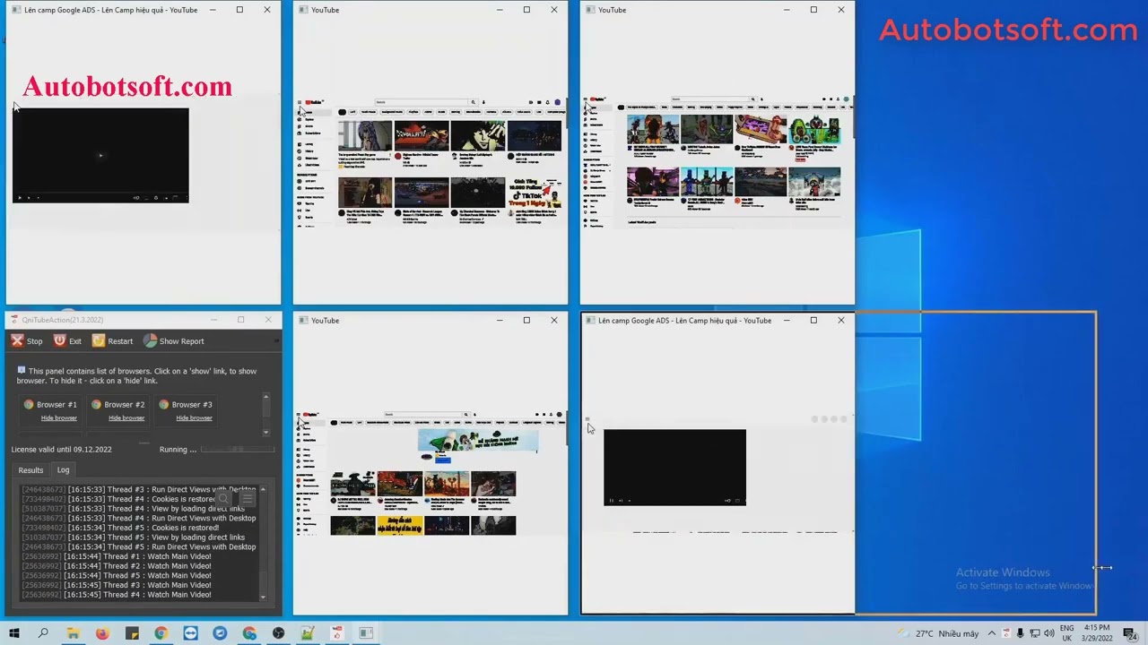This screenshot has height=645, width=1148.
Task: Click log line Thread #5 : Cookies is restored!
Action: pyautogui.click(x=121, y=528)
